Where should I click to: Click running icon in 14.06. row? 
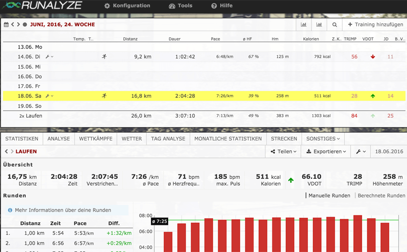tap(105, 56)
